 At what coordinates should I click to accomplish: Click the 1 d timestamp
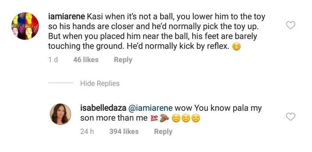point(53,60)
